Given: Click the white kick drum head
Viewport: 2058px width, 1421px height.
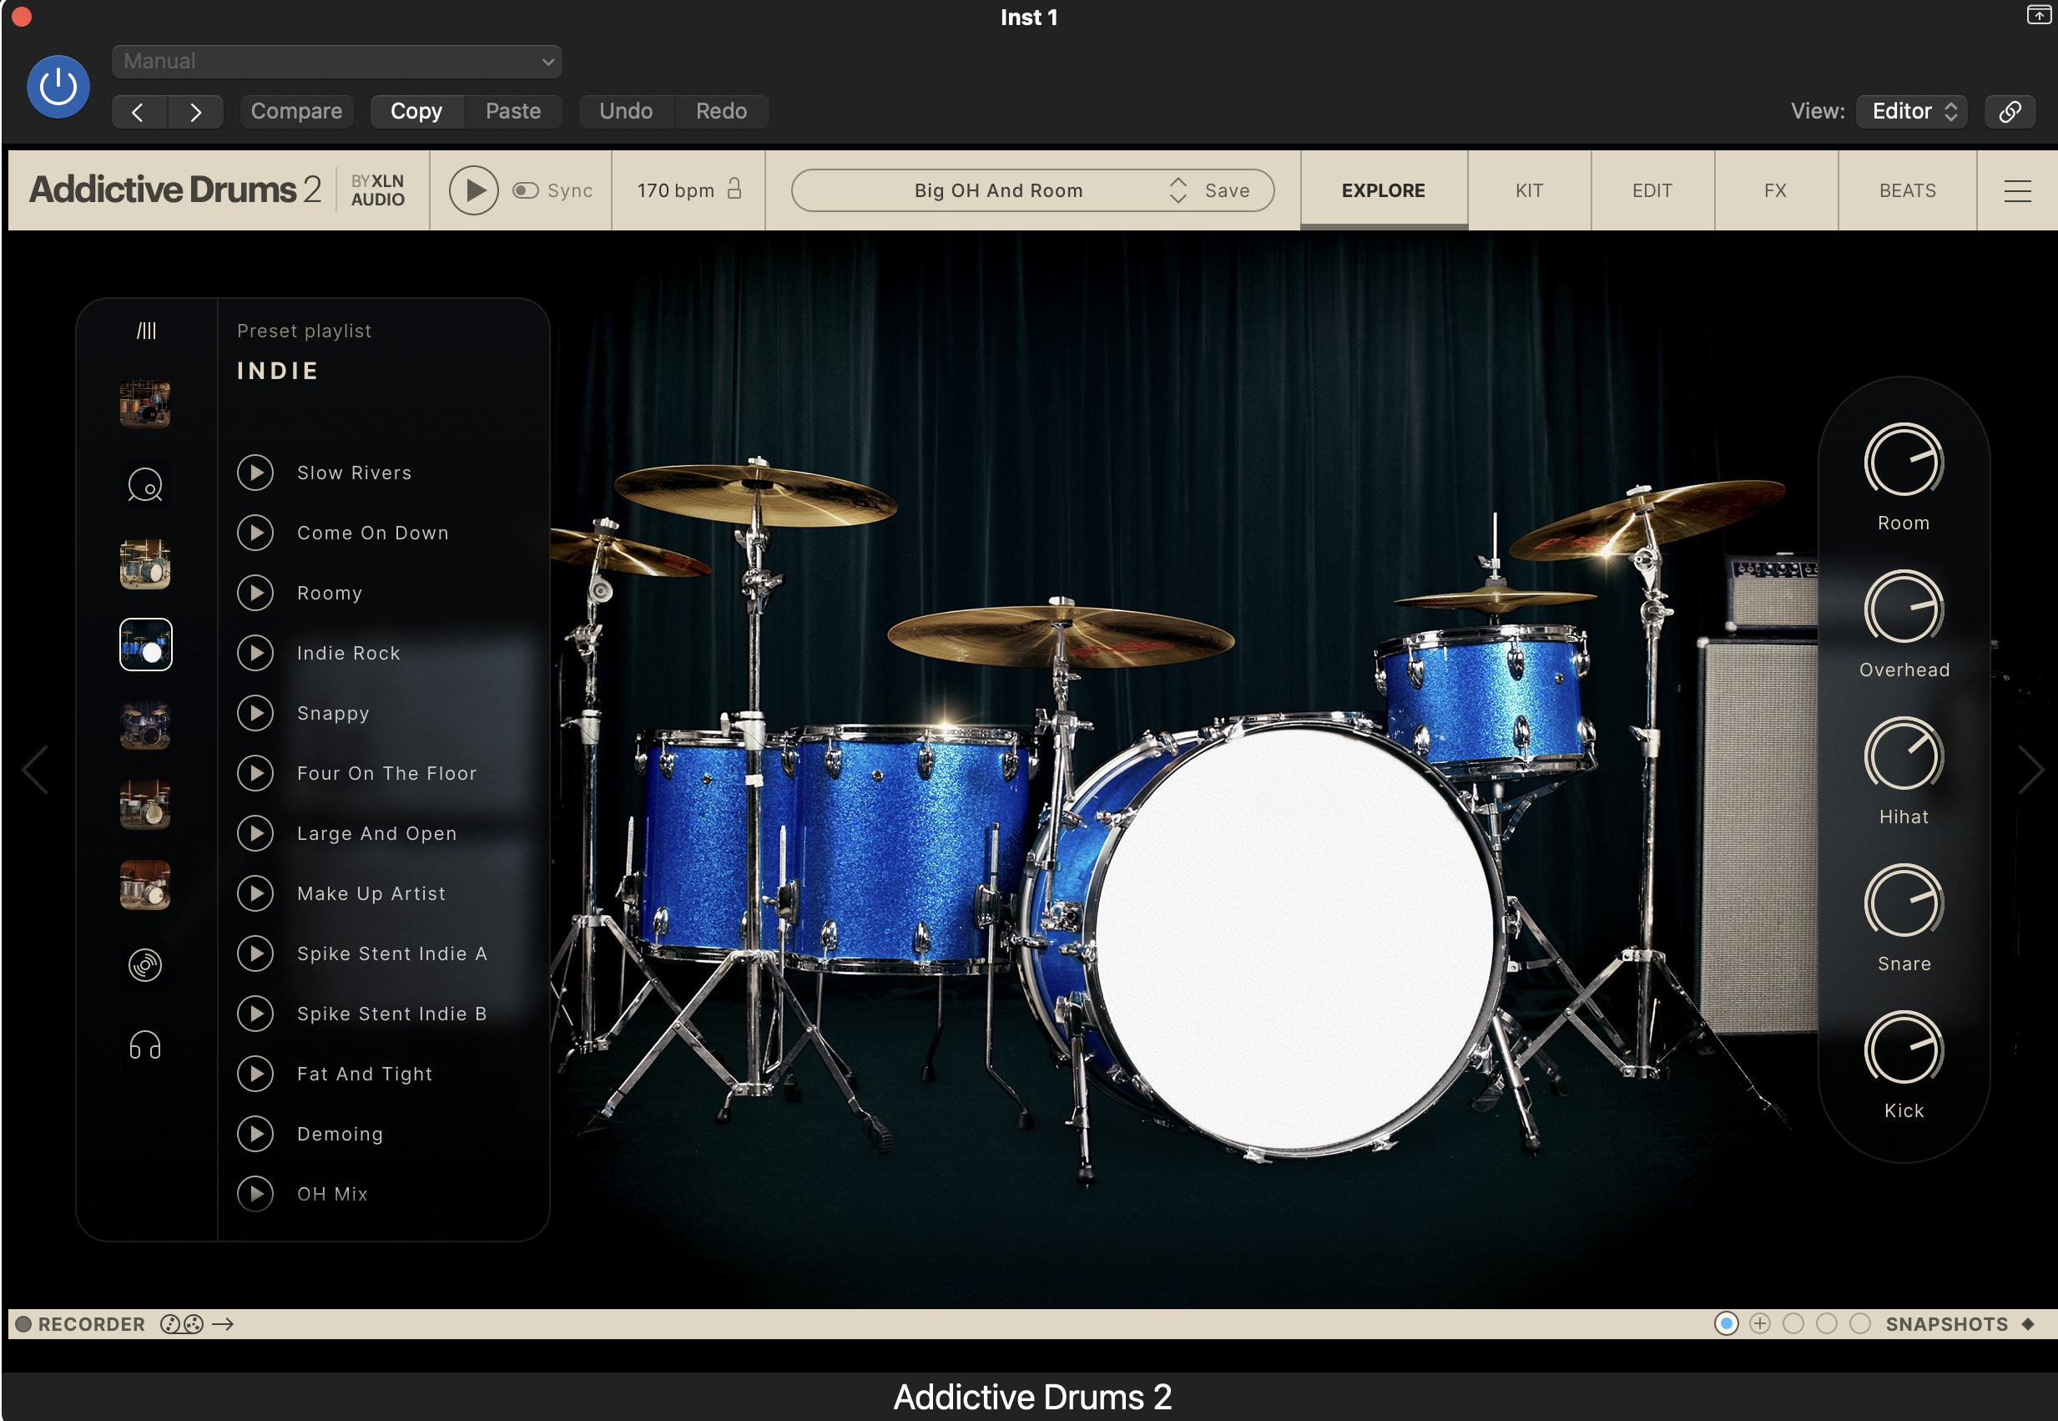Looking at the screenshot, I should [1294, 939].
